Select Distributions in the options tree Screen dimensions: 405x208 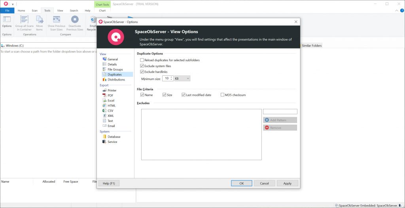pyautogui.click(x=116, y=80)
